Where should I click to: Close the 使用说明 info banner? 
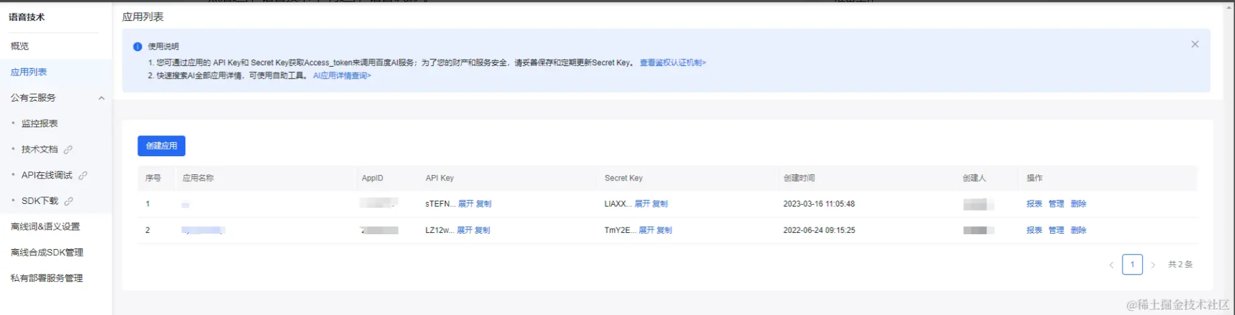coord(1195,44)
